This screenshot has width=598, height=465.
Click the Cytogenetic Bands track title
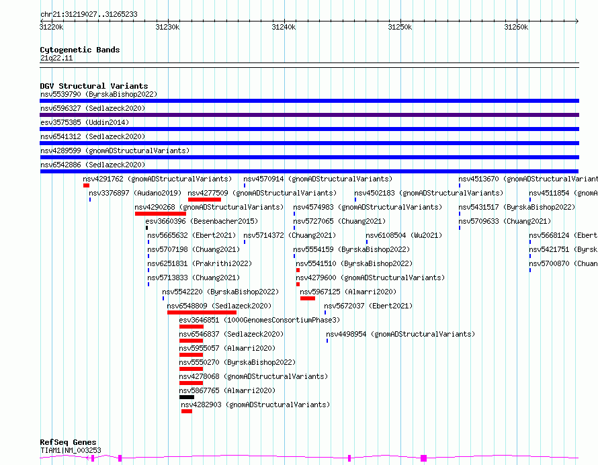80,50
